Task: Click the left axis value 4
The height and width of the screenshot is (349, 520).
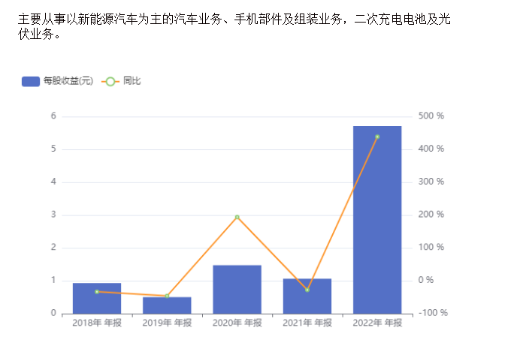Action: pos(53,182)
